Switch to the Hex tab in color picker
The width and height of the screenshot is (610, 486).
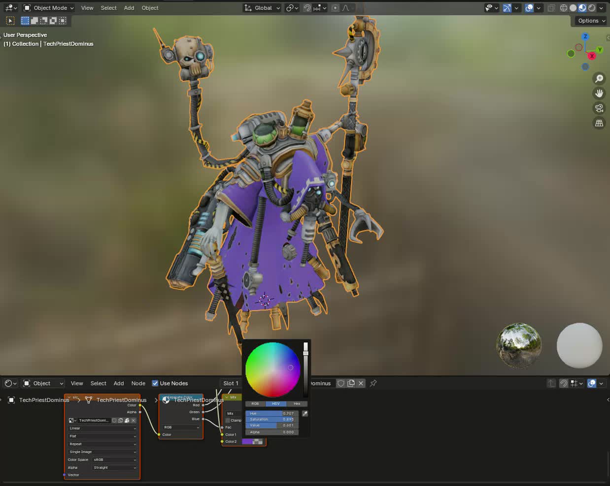tap(298, 403)
